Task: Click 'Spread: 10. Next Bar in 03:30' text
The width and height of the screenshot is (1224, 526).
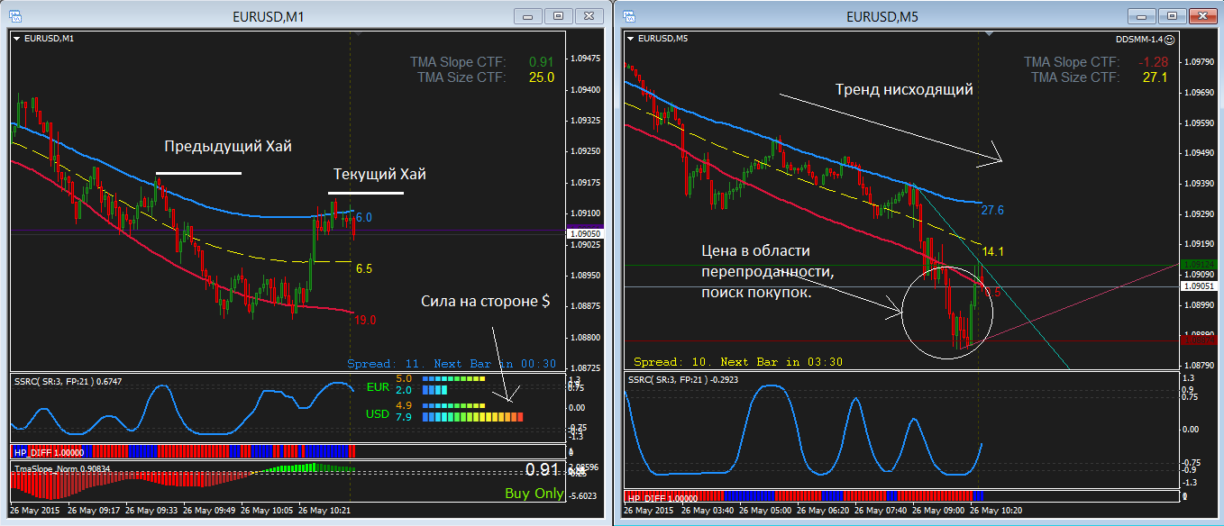Action: point(738,362)
